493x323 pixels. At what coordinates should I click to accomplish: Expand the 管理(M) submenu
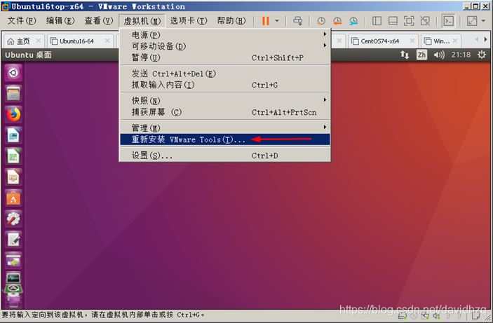pyautogui.click(x=225, y=128)
